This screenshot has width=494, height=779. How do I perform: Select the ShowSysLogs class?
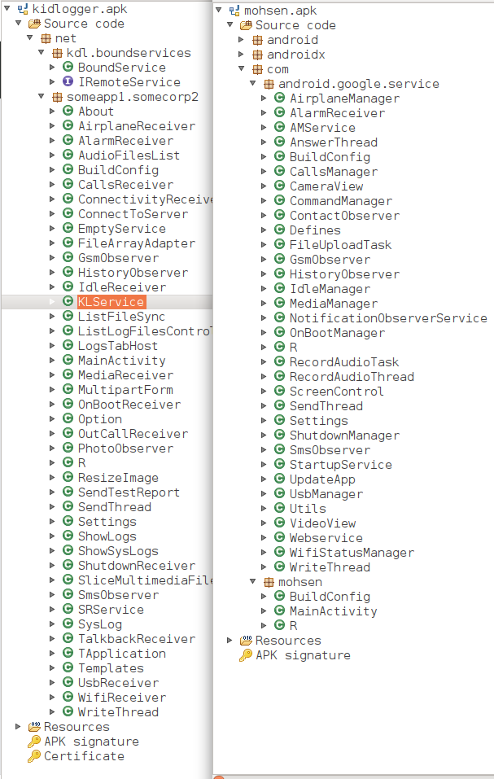click(118, 551)
